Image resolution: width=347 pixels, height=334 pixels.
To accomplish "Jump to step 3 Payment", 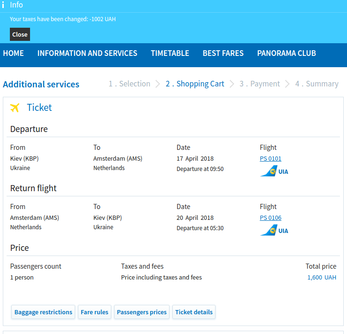I will 260,84.
